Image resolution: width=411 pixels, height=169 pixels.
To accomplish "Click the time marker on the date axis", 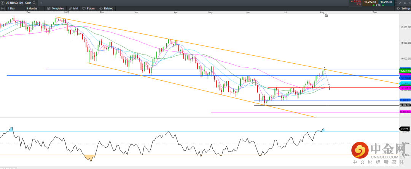I will coord(326,15).
